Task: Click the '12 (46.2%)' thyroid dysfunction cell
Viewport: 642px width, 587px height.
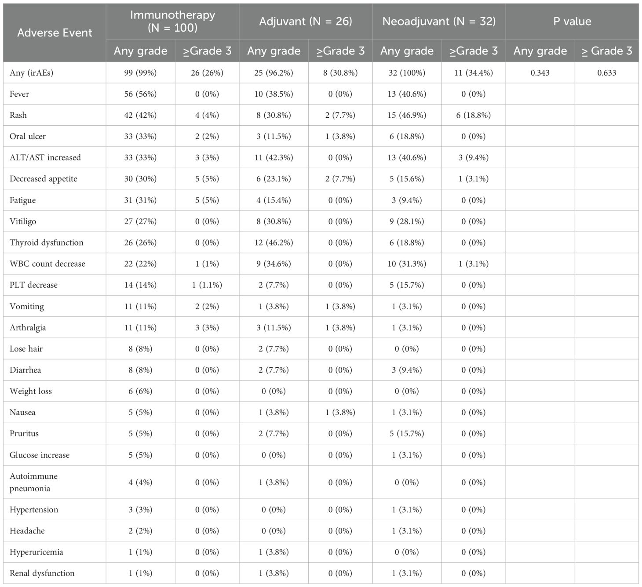Action: pos(274,243)
